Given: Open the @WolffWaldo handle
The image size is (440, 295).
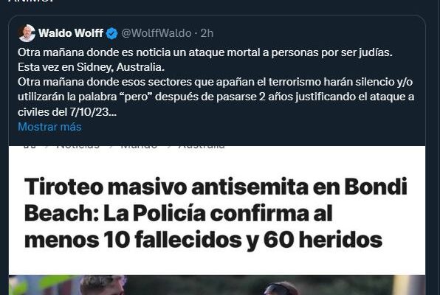Looking at the screenshot, I should click(157, 33).
